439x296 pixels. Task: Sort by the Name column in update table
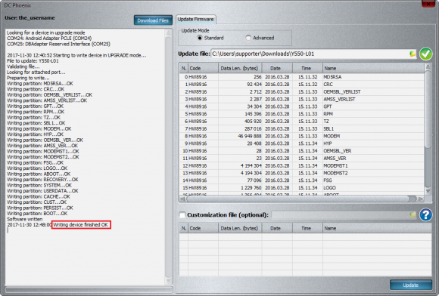373,68
